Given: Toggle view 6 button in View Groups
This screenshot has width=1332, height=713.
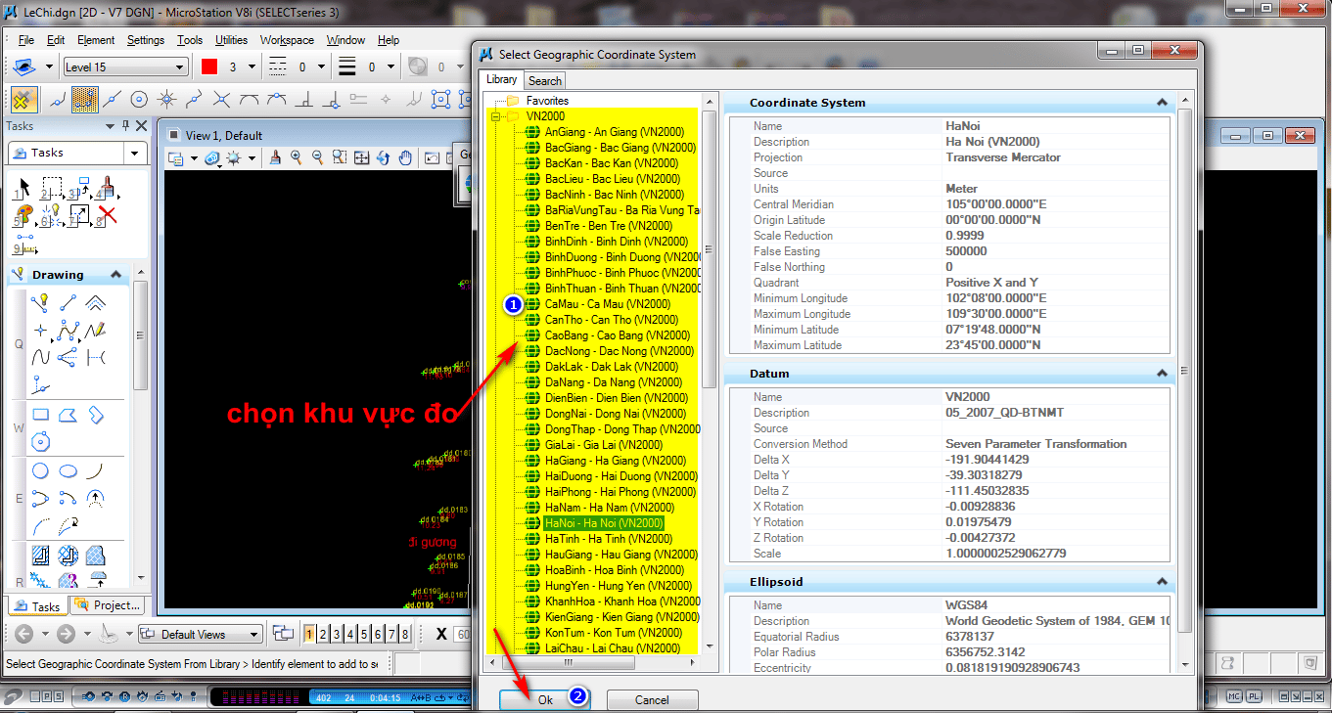Looking at the screenshot, I should [x=379, y=634].
